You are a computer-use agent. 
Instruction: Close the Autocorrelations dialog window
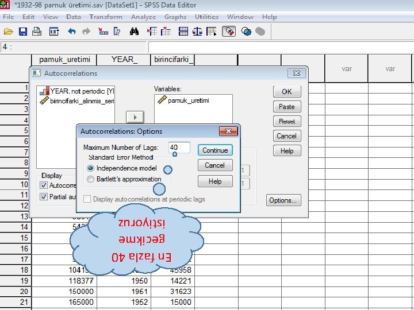pyautogui.click(x=297, y=73)
